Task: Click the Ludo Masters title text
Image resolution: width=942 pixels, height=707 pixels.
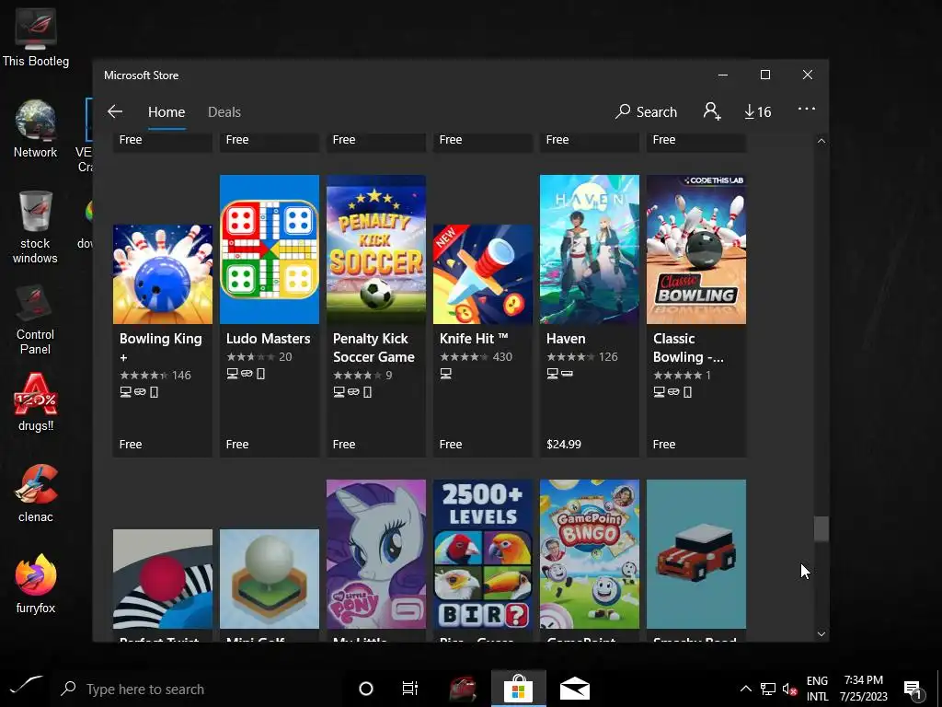Action: pos(268,339)
